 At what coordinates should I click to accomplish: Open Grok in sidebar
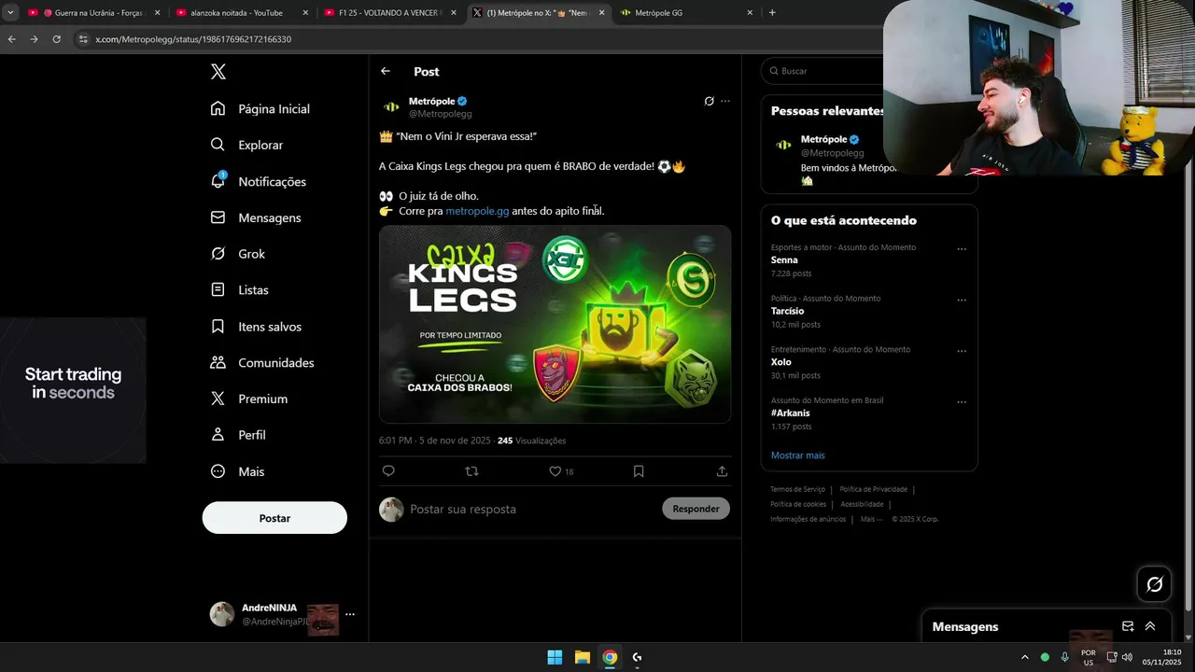[x=238, y=254]
